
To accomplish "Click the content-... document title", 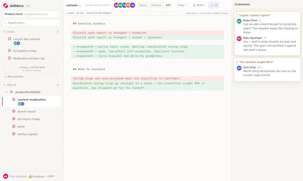I will point(74,5).
